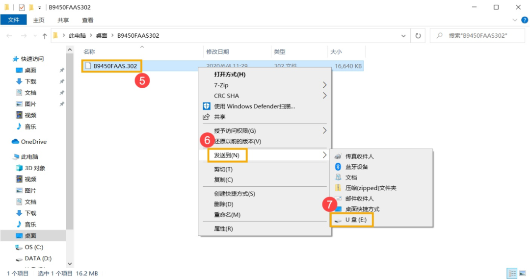530x279 pixels.
Task: Open the 共享 ribbon tab
Action: [x=63, y=20]
